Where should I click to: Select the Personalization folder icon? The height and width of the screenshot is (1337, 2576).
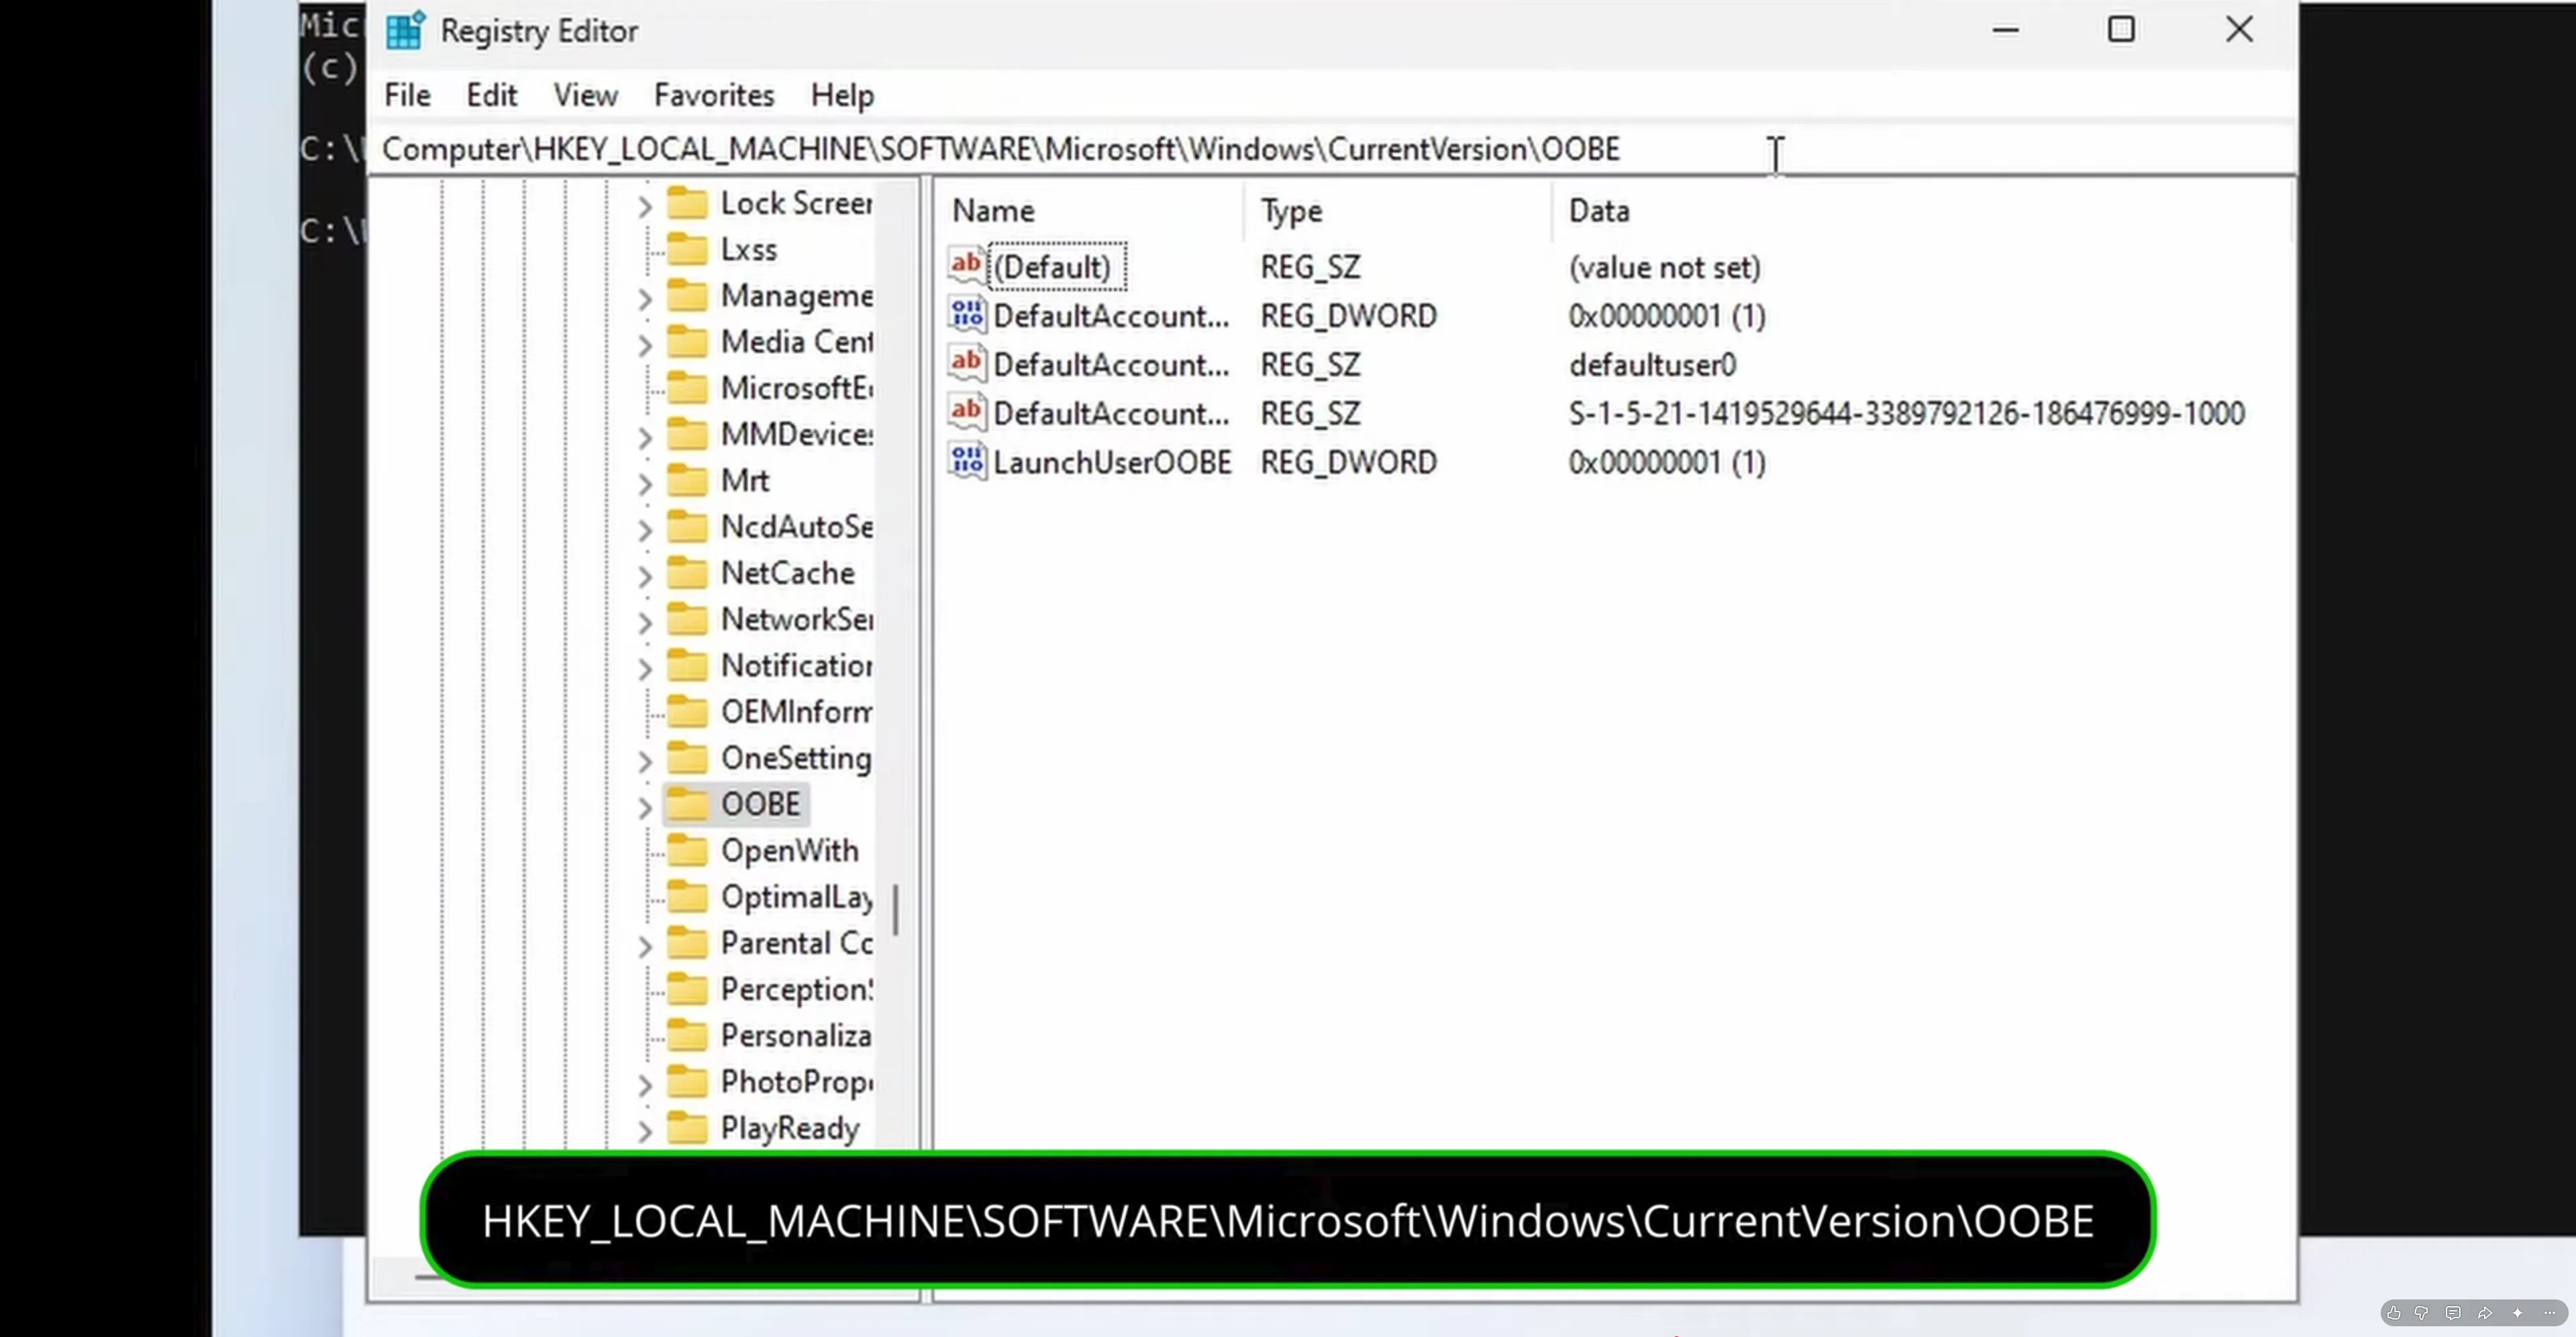tap(687, 1035)
